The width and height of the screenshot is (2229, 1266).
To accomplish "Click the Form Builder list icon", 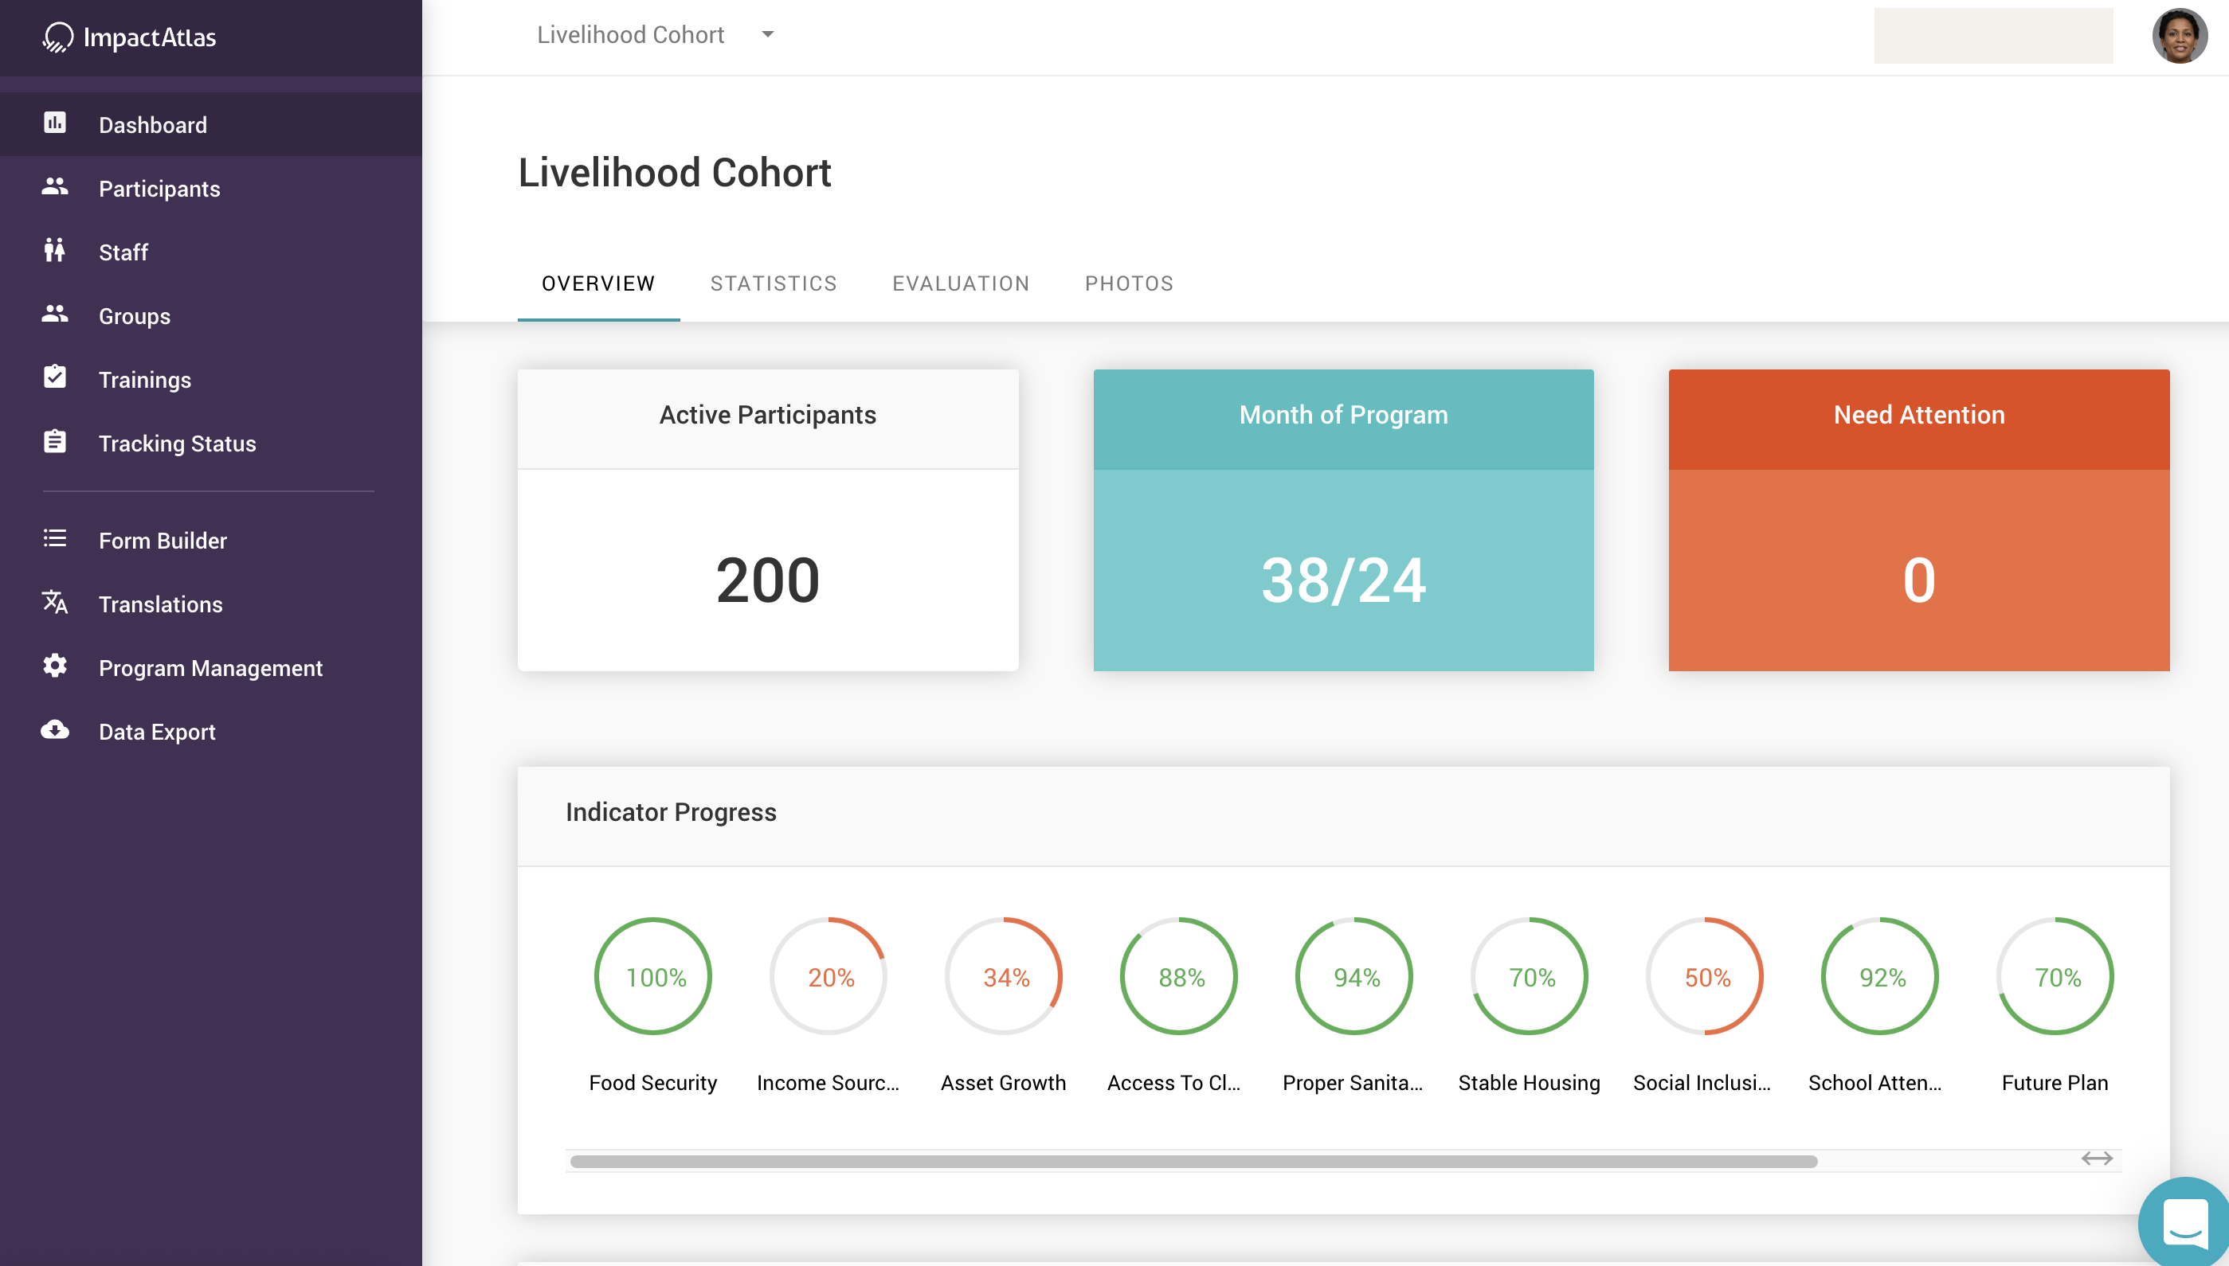I will click(55, 539).
